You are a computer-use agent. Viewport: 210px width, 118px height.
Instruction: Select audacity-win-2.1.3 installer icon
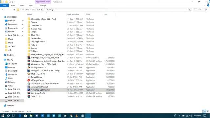point(29,68)
